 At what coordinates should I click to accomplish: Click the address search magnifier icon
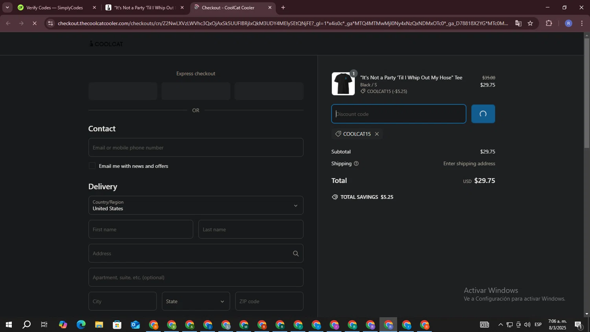(296, 254)
